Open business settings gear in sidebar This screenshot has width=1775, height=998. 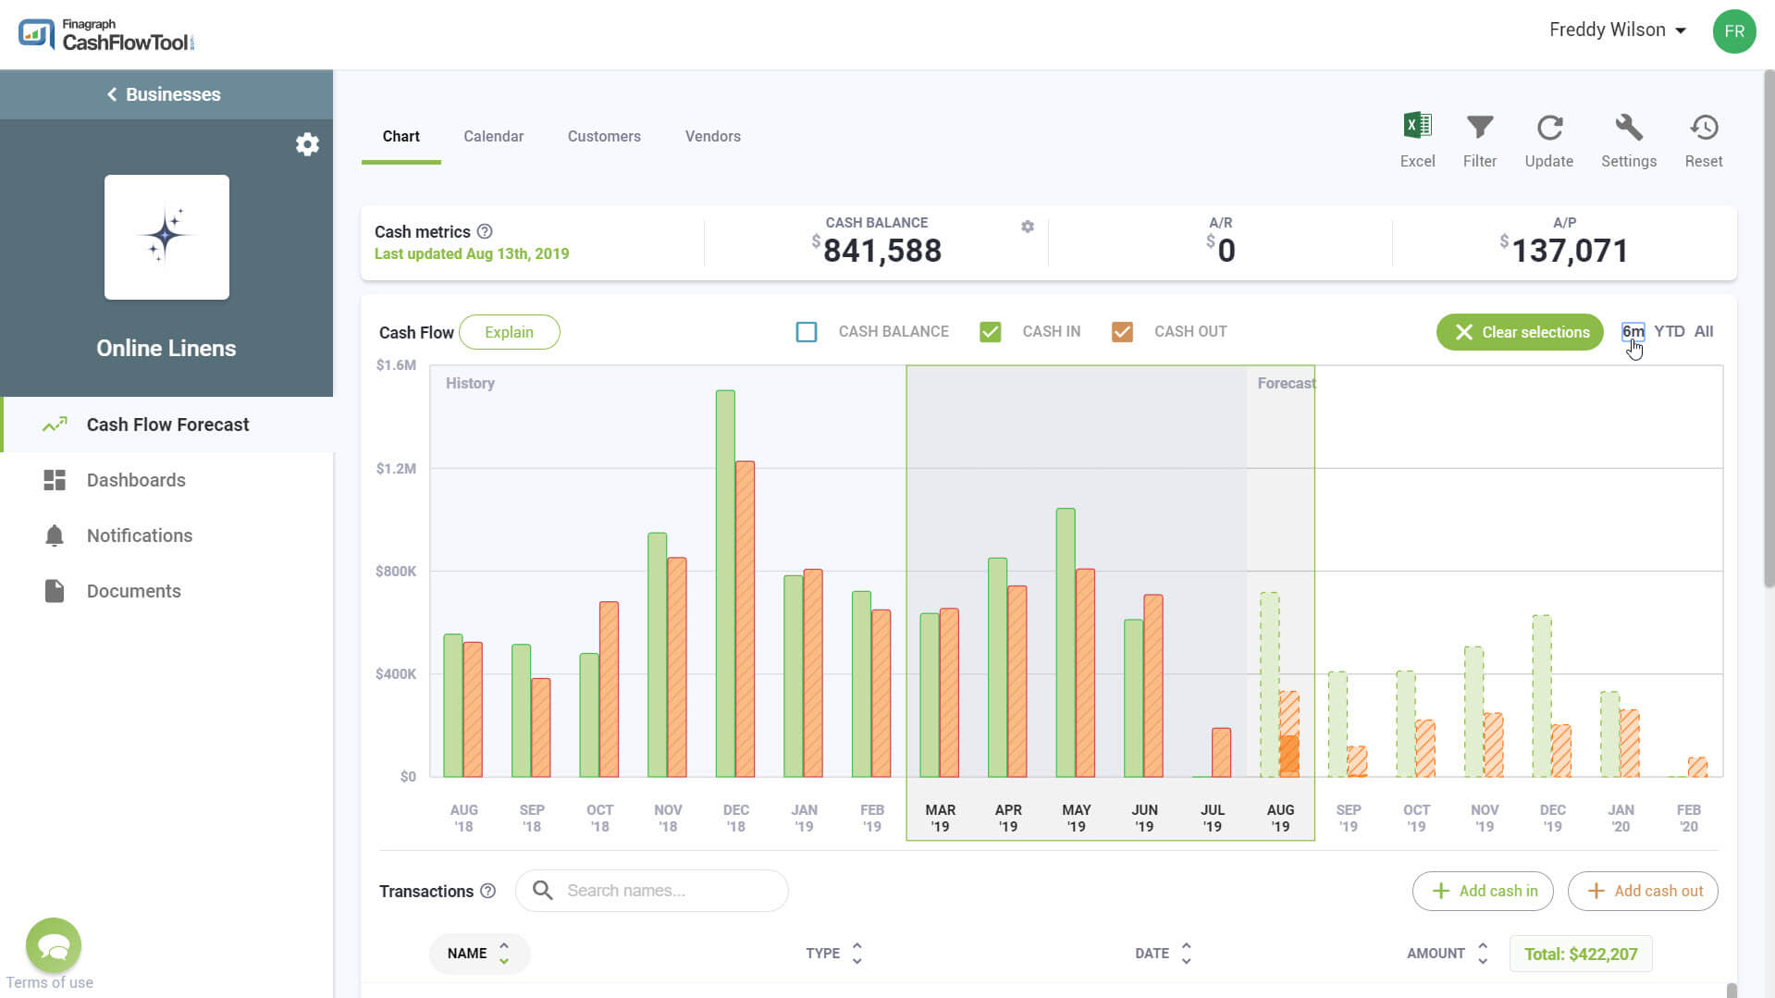click(307, 144)
